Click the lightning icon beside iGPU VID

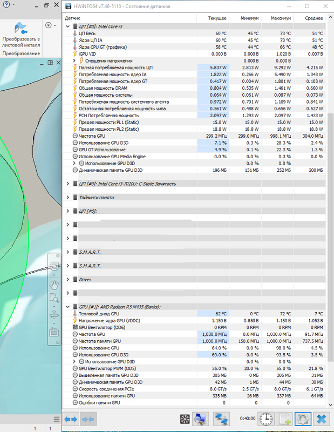[75, 53]
